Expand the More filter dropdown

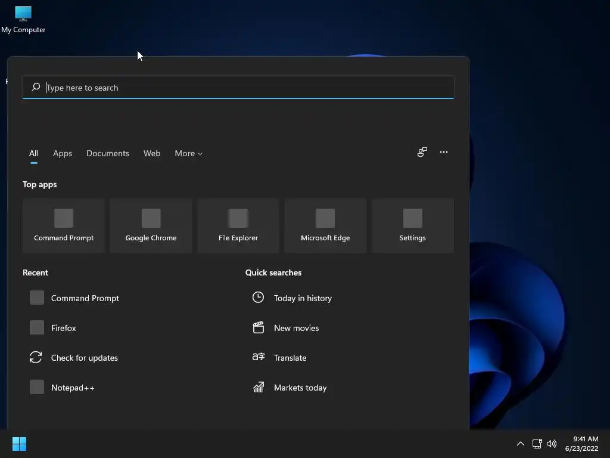tap(189, 153)
